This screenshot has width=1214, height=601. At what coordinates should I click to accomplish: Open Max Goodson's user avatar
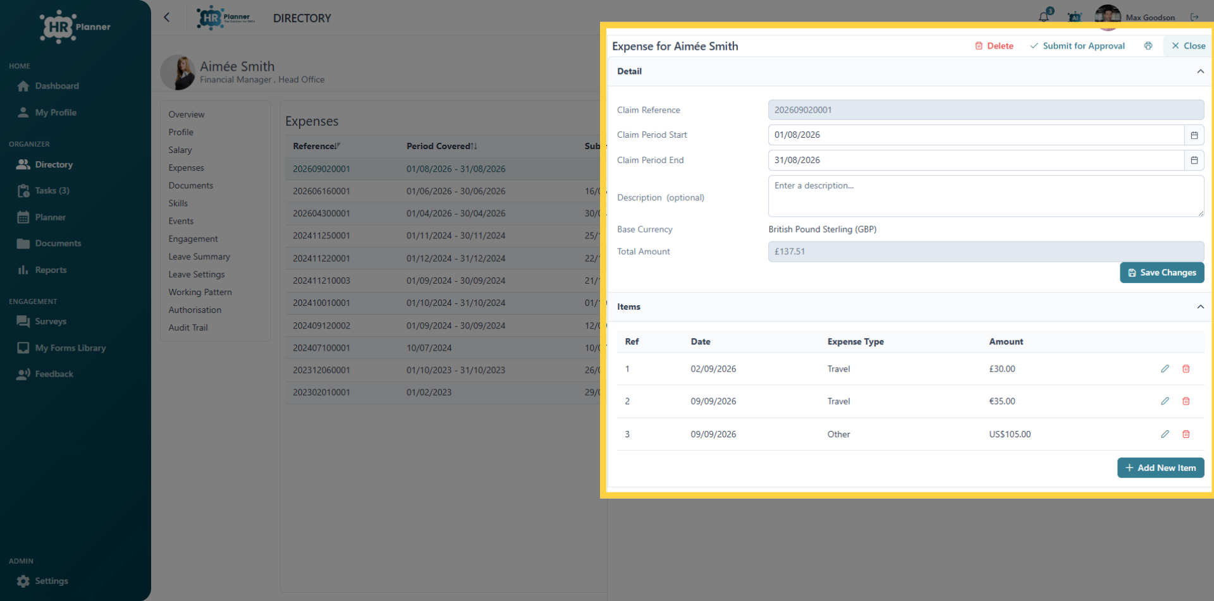tap(1108, 17)
